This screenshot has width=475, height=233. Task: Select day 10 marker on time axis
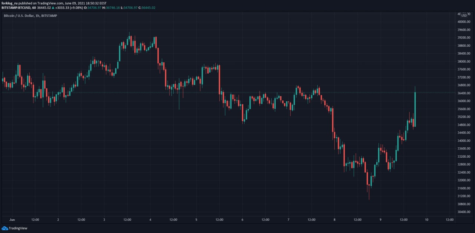(426, 220)
